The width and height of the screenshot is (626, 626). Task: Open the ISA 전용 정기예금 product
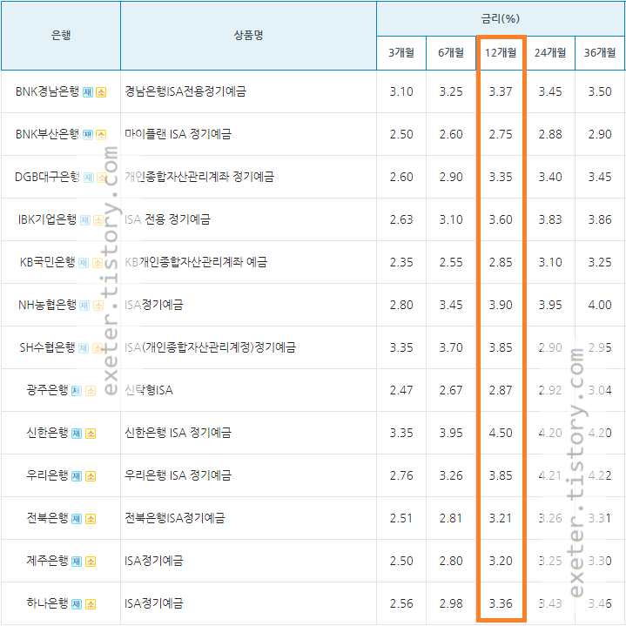167,219
